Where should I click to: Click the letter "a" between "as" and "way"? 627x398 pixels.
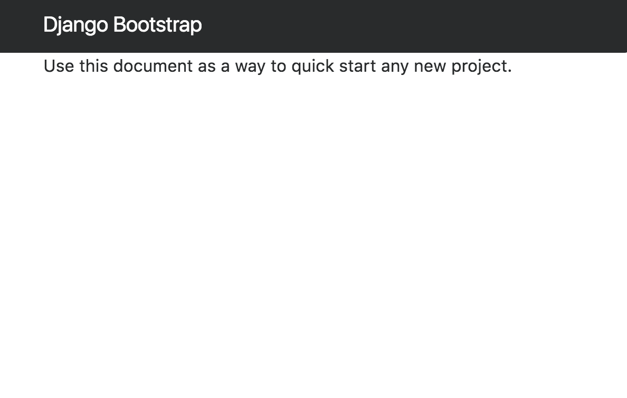[225, 67]
